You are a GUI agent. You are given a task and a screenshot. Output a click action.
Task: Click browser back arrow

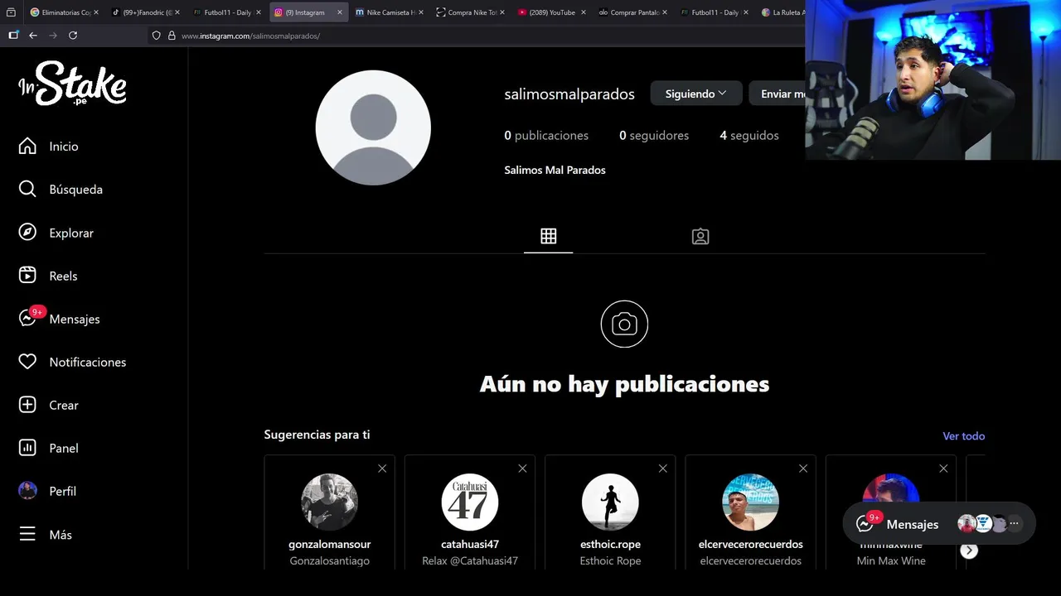[x=33, y=36]
